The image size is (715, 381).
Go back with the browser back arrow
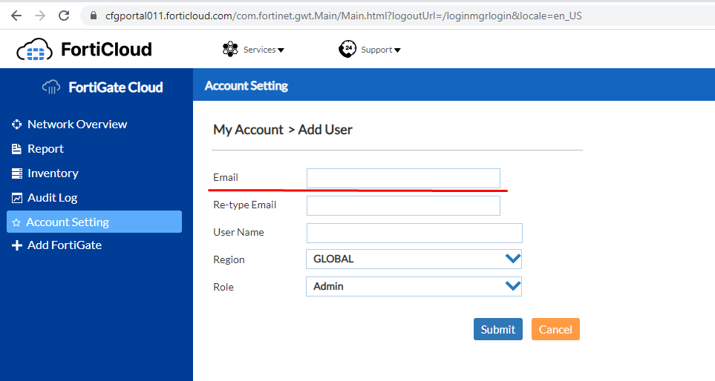(x=16, y=16)
